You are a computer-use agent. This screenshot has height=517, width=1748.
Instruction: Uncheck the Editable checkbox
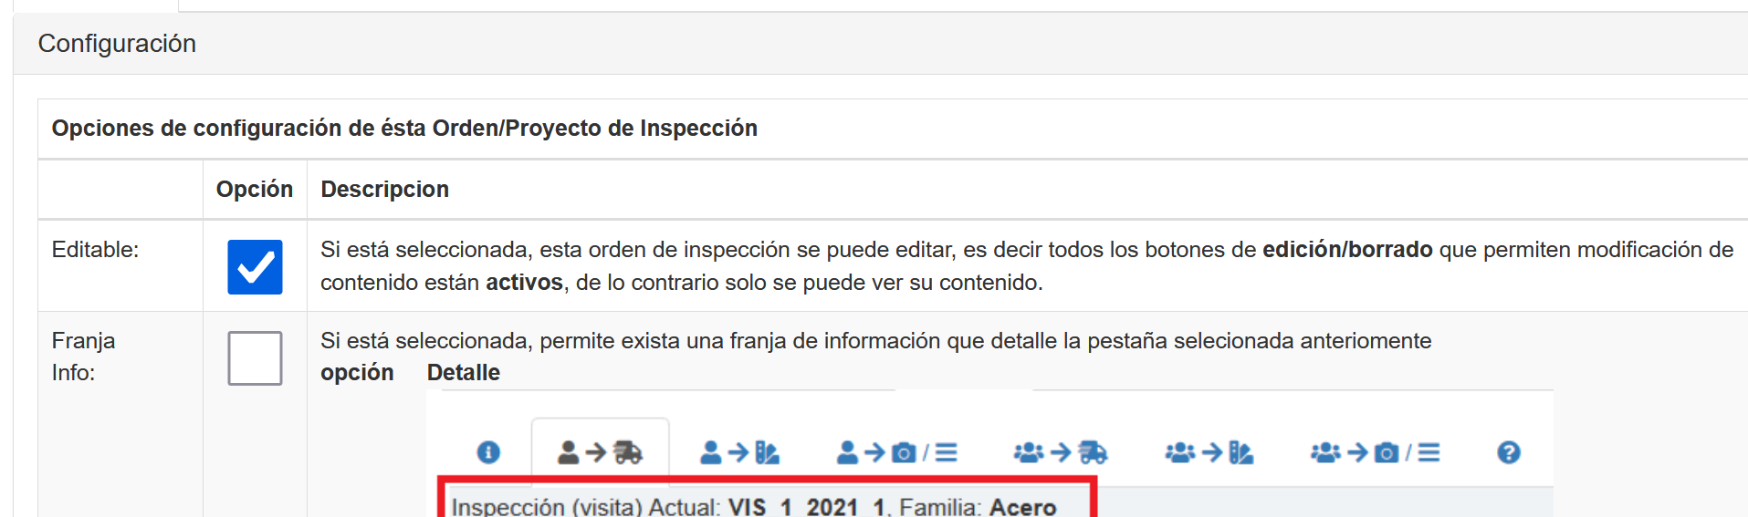255,267
